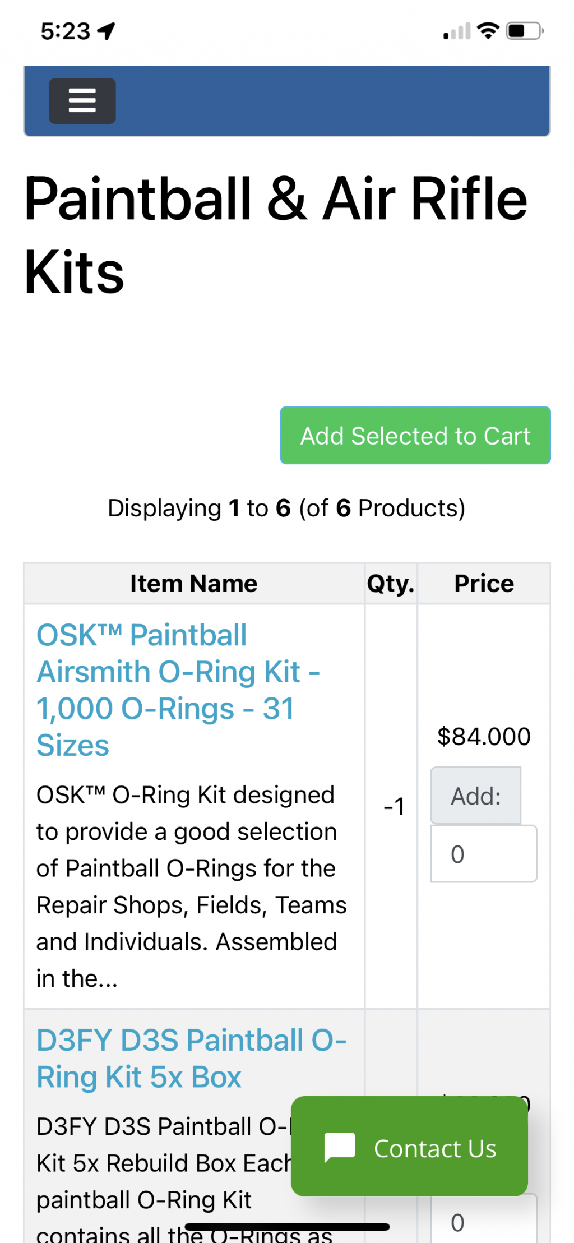Image resolution: width=574 pixels, height=1243 pixels.
Task: Tap the home indicator bar
Action: coord(287,1227)
